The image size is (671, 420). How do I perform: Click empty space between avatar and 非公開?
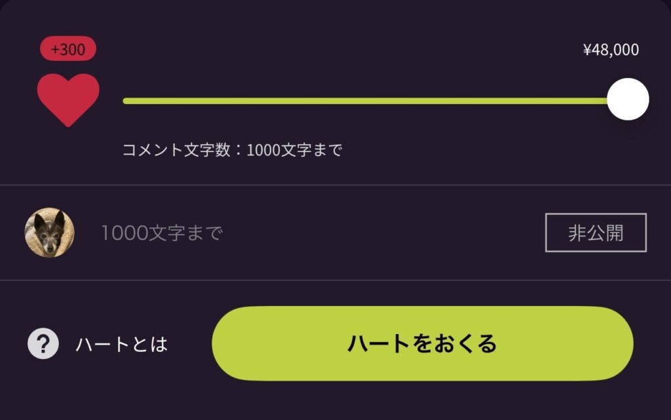click(x=380, y=233)
